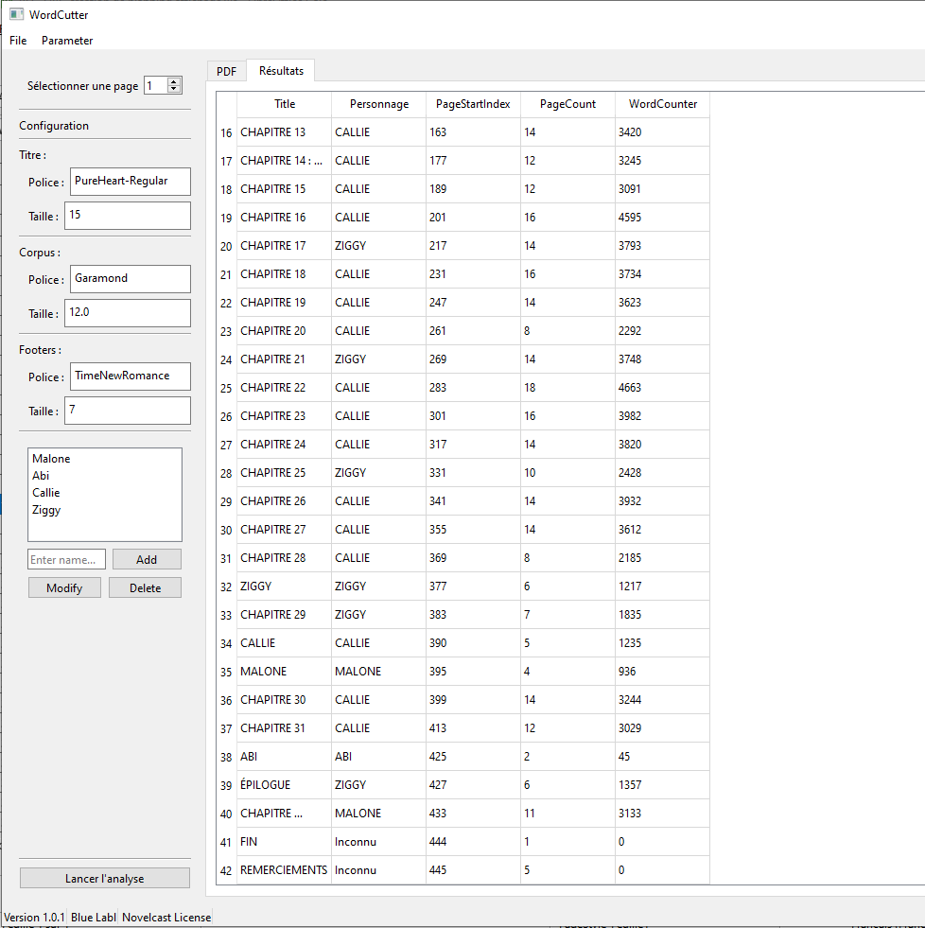Increase page number with spinner up arrow
The width and height of the screenshot is (925, 928).
(174, 81)
